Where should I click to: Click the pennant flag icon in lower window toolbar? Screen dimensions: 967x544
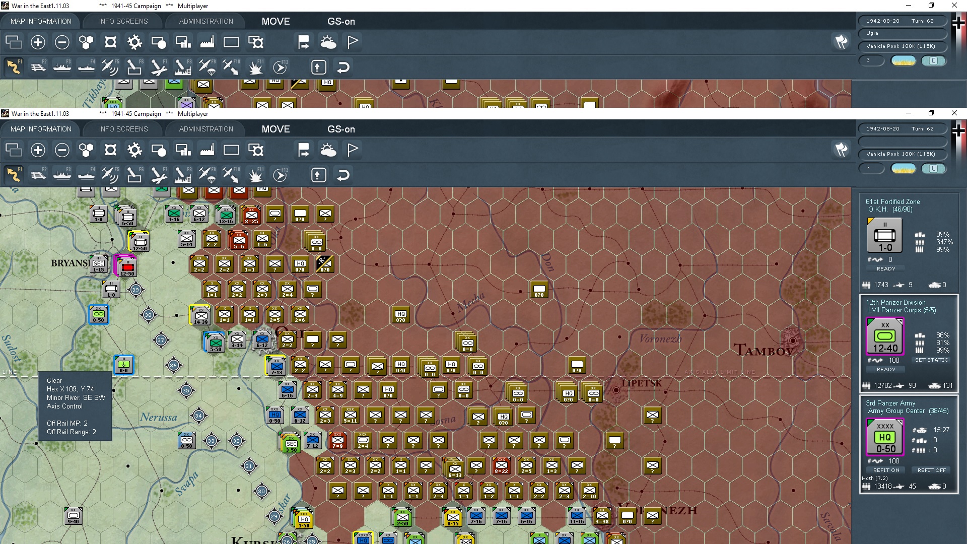click(353, 150)
